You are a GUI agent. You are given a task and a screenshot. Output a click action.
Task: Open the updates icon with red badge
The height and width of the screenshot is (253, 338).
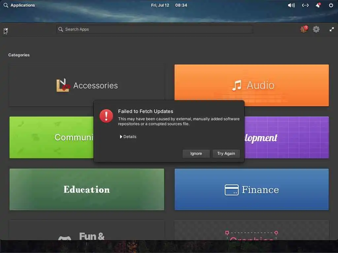(x=304, y=29)
